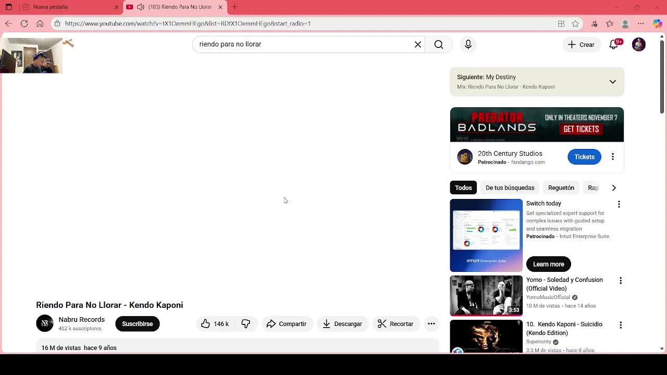
Task: Open a new browser tab
Action: [x=234, y=7]
